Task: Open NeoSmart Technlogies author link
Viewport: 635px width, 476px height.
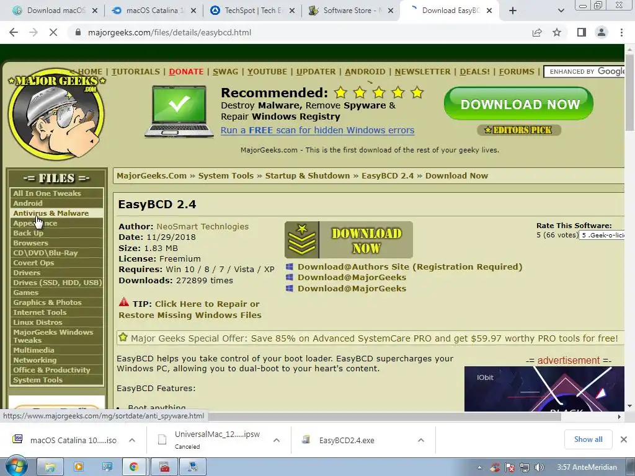Action: [203, 227]
